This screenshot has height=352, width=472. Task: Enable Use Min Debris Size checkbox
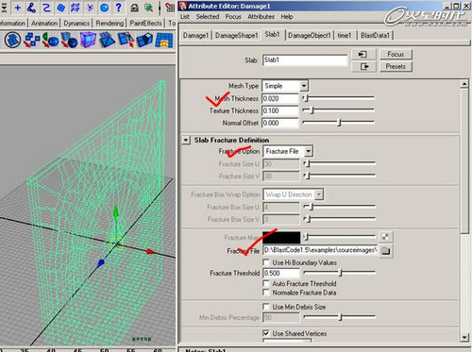pos(266,307)
